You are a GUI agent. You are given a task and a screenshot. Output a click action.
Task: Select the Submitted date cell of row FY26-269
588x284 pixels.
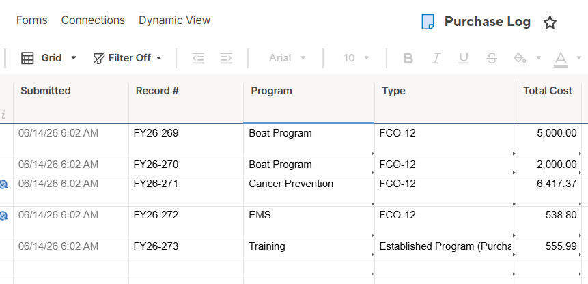pyautogui.click(x=71, y=140)
